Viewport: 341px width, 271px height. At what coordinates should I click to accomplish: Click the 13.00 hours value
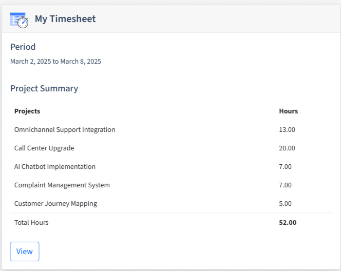pos(287,129)
